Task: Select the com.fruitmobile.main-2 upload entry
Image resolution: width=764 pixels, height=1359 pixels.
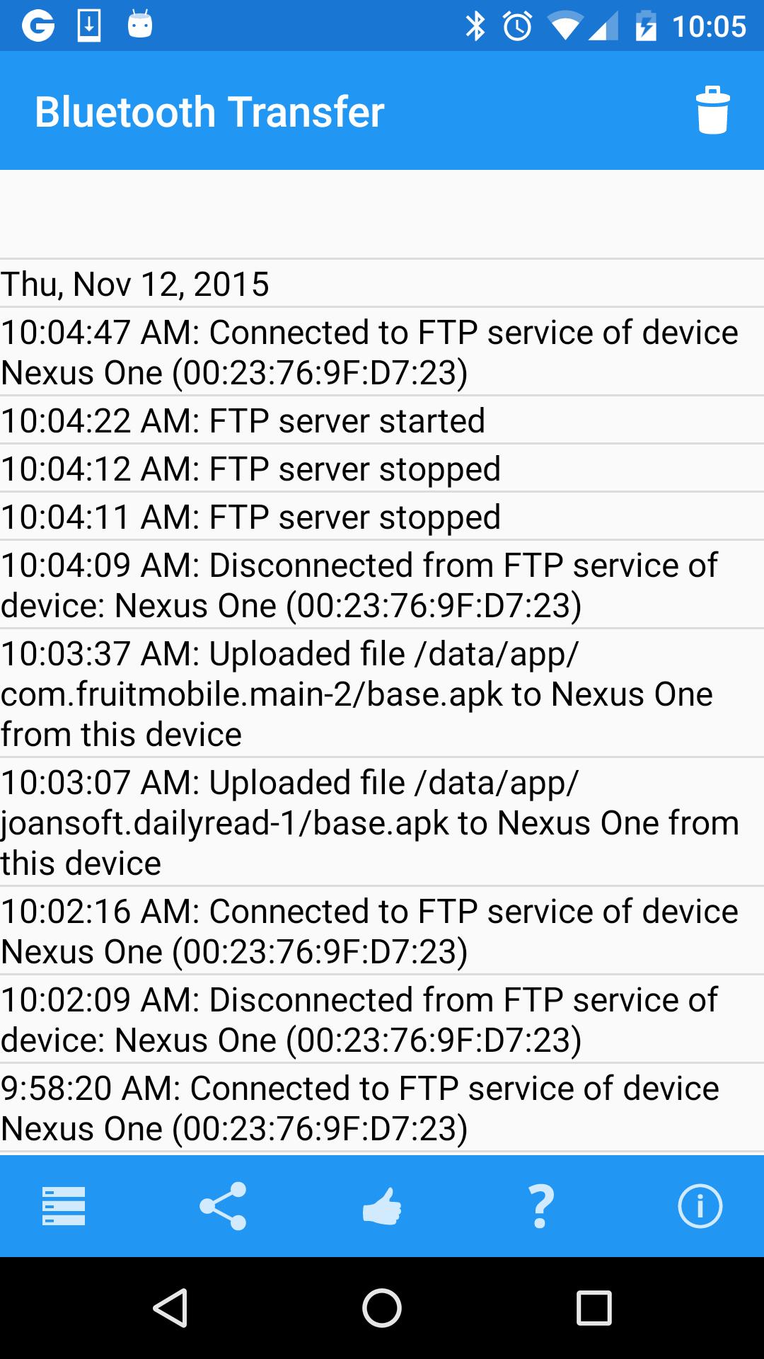Action: tap(382, 694)
